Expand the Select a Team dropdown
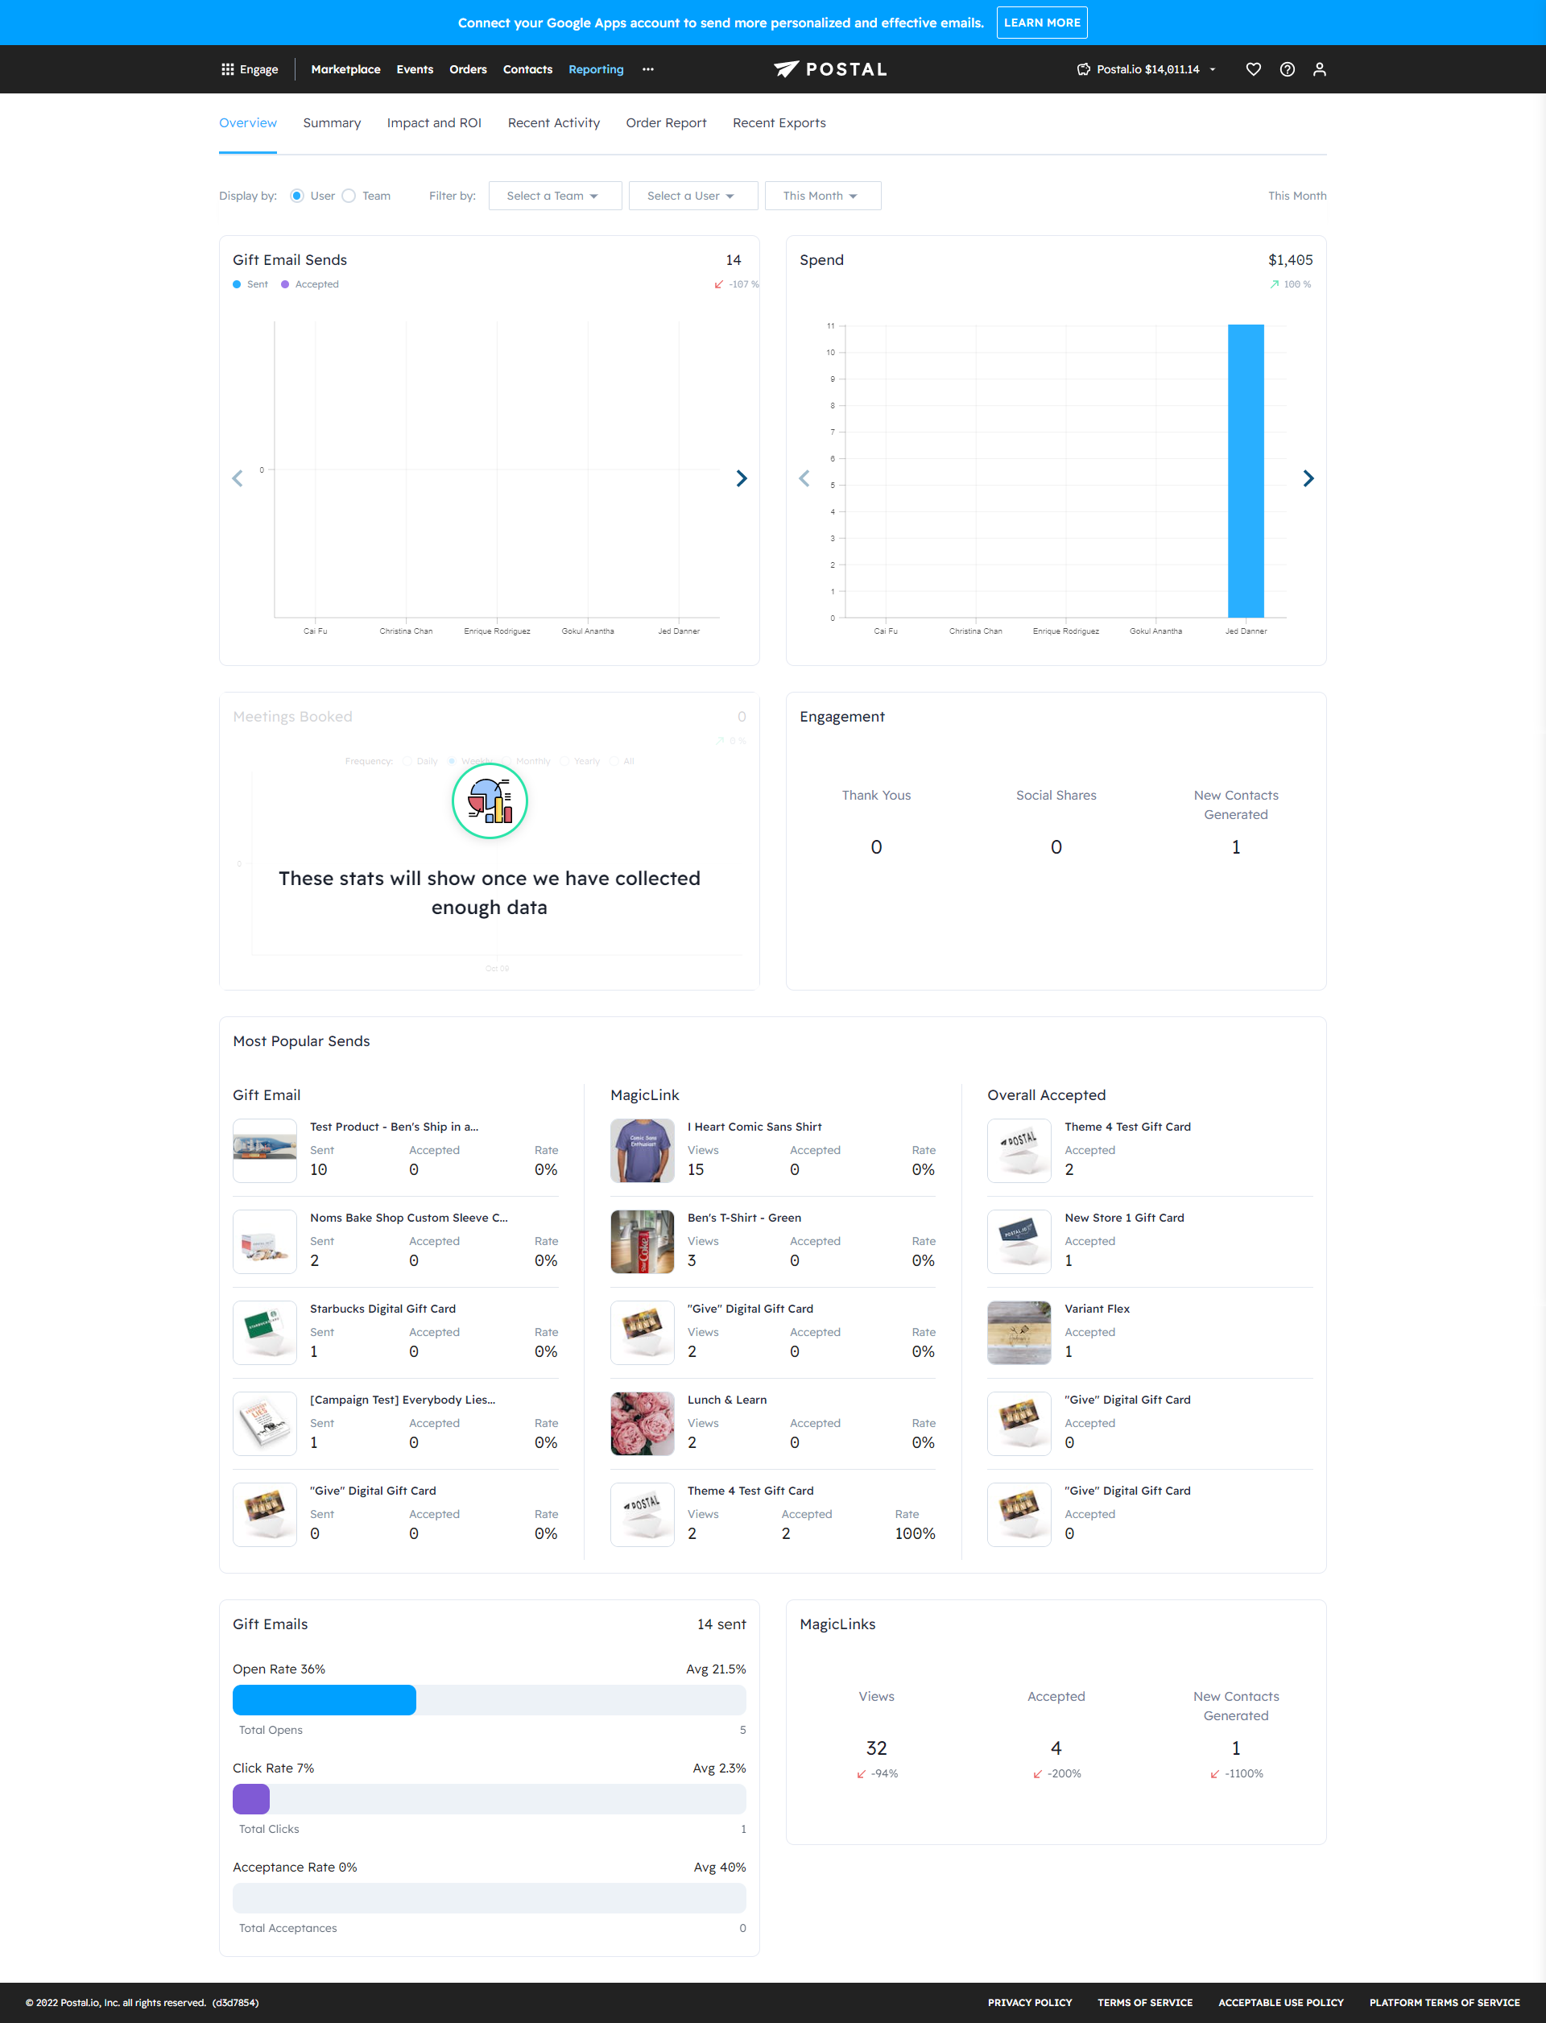 pos(554,196)
